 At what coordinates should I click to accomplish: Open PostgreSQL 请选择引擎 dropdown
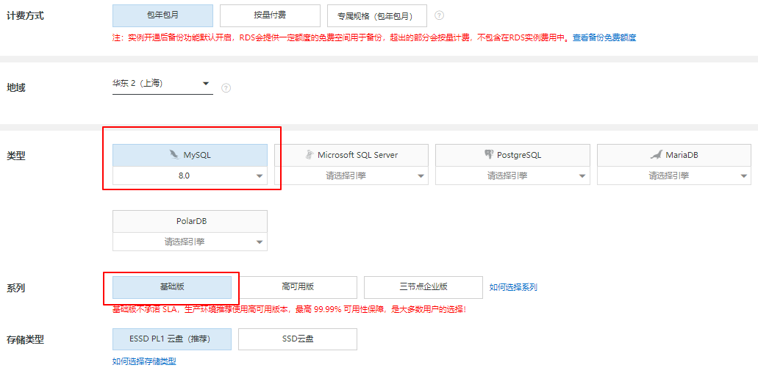pyautogui.click(x=513, y=176)
